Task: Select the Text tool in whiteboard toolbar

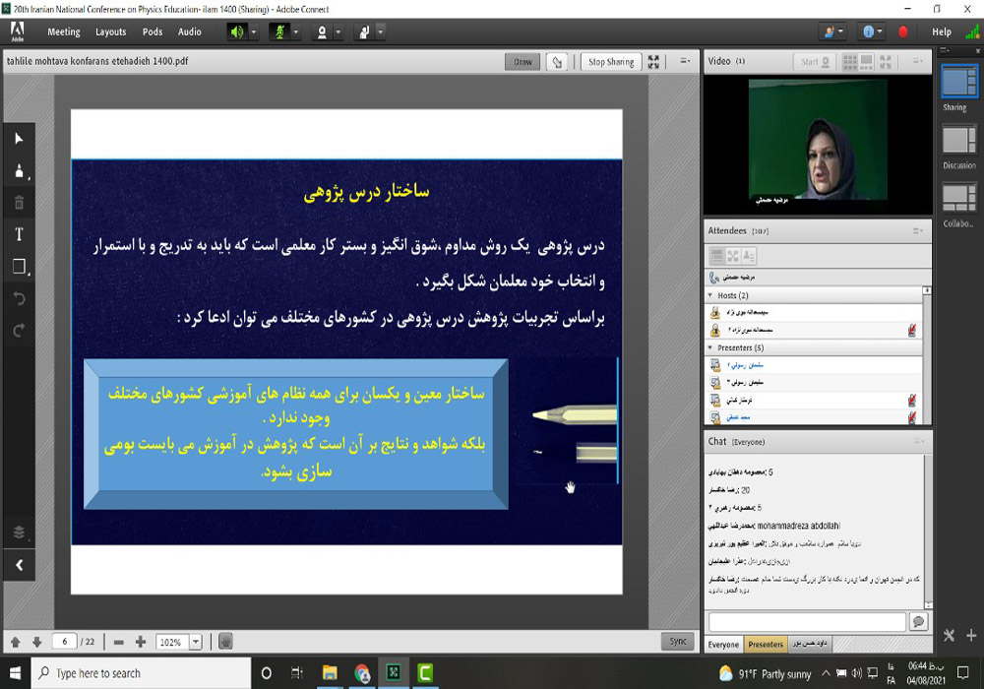Action: [x=18, y=234]
